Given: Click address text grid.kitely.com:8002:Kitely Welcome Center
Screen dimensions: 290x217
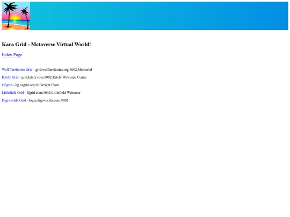Looking at the screenshot, I should pos(54,77).
